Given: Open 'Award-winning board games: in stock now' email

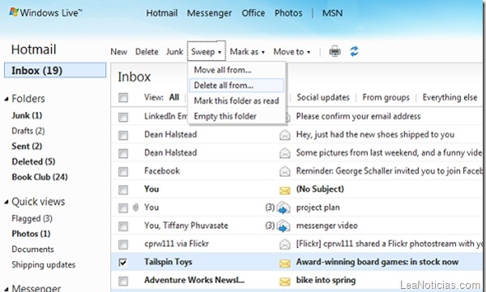Looking at the screenshot, I should pos(377,262).
